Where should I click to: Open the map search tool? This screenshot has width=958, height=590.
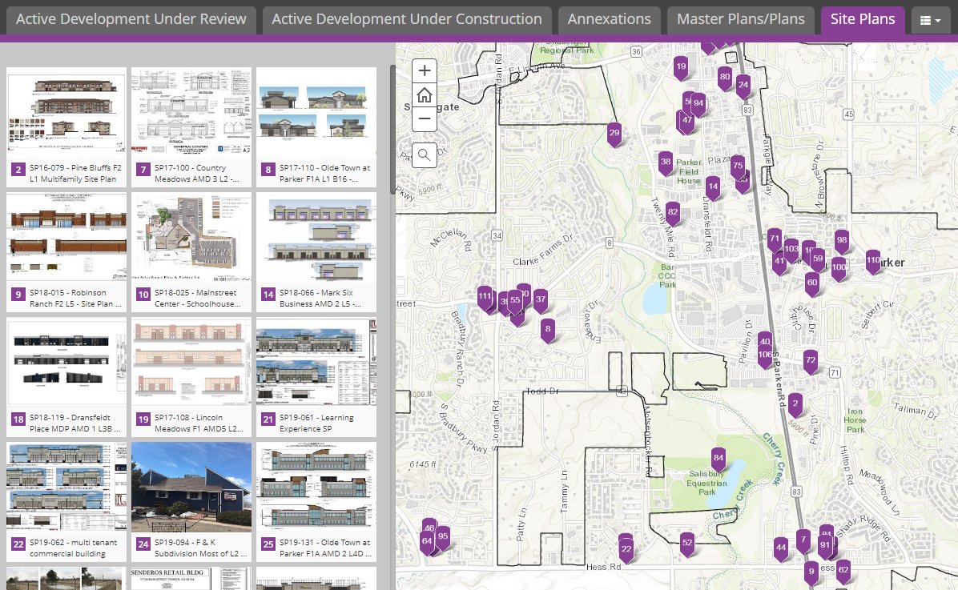pyautogui.click(x=424, y=155)
